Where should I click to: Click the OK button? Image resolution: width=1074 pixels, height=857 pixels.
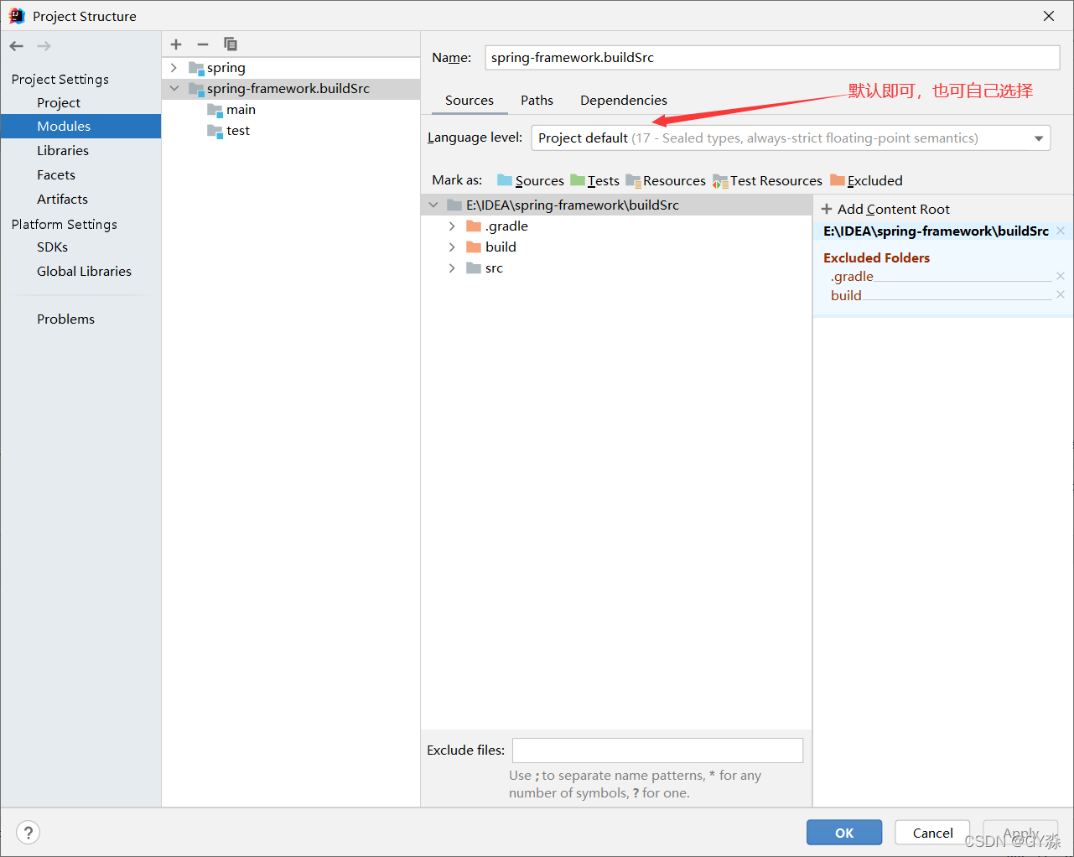click(844, 833)
